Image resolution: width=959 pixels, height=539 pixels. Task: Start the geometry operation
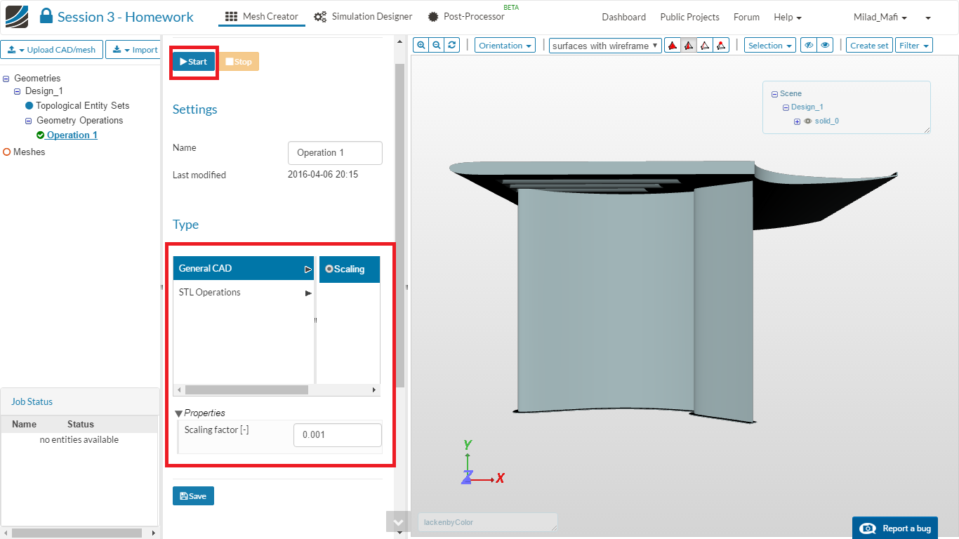(194, 62)
